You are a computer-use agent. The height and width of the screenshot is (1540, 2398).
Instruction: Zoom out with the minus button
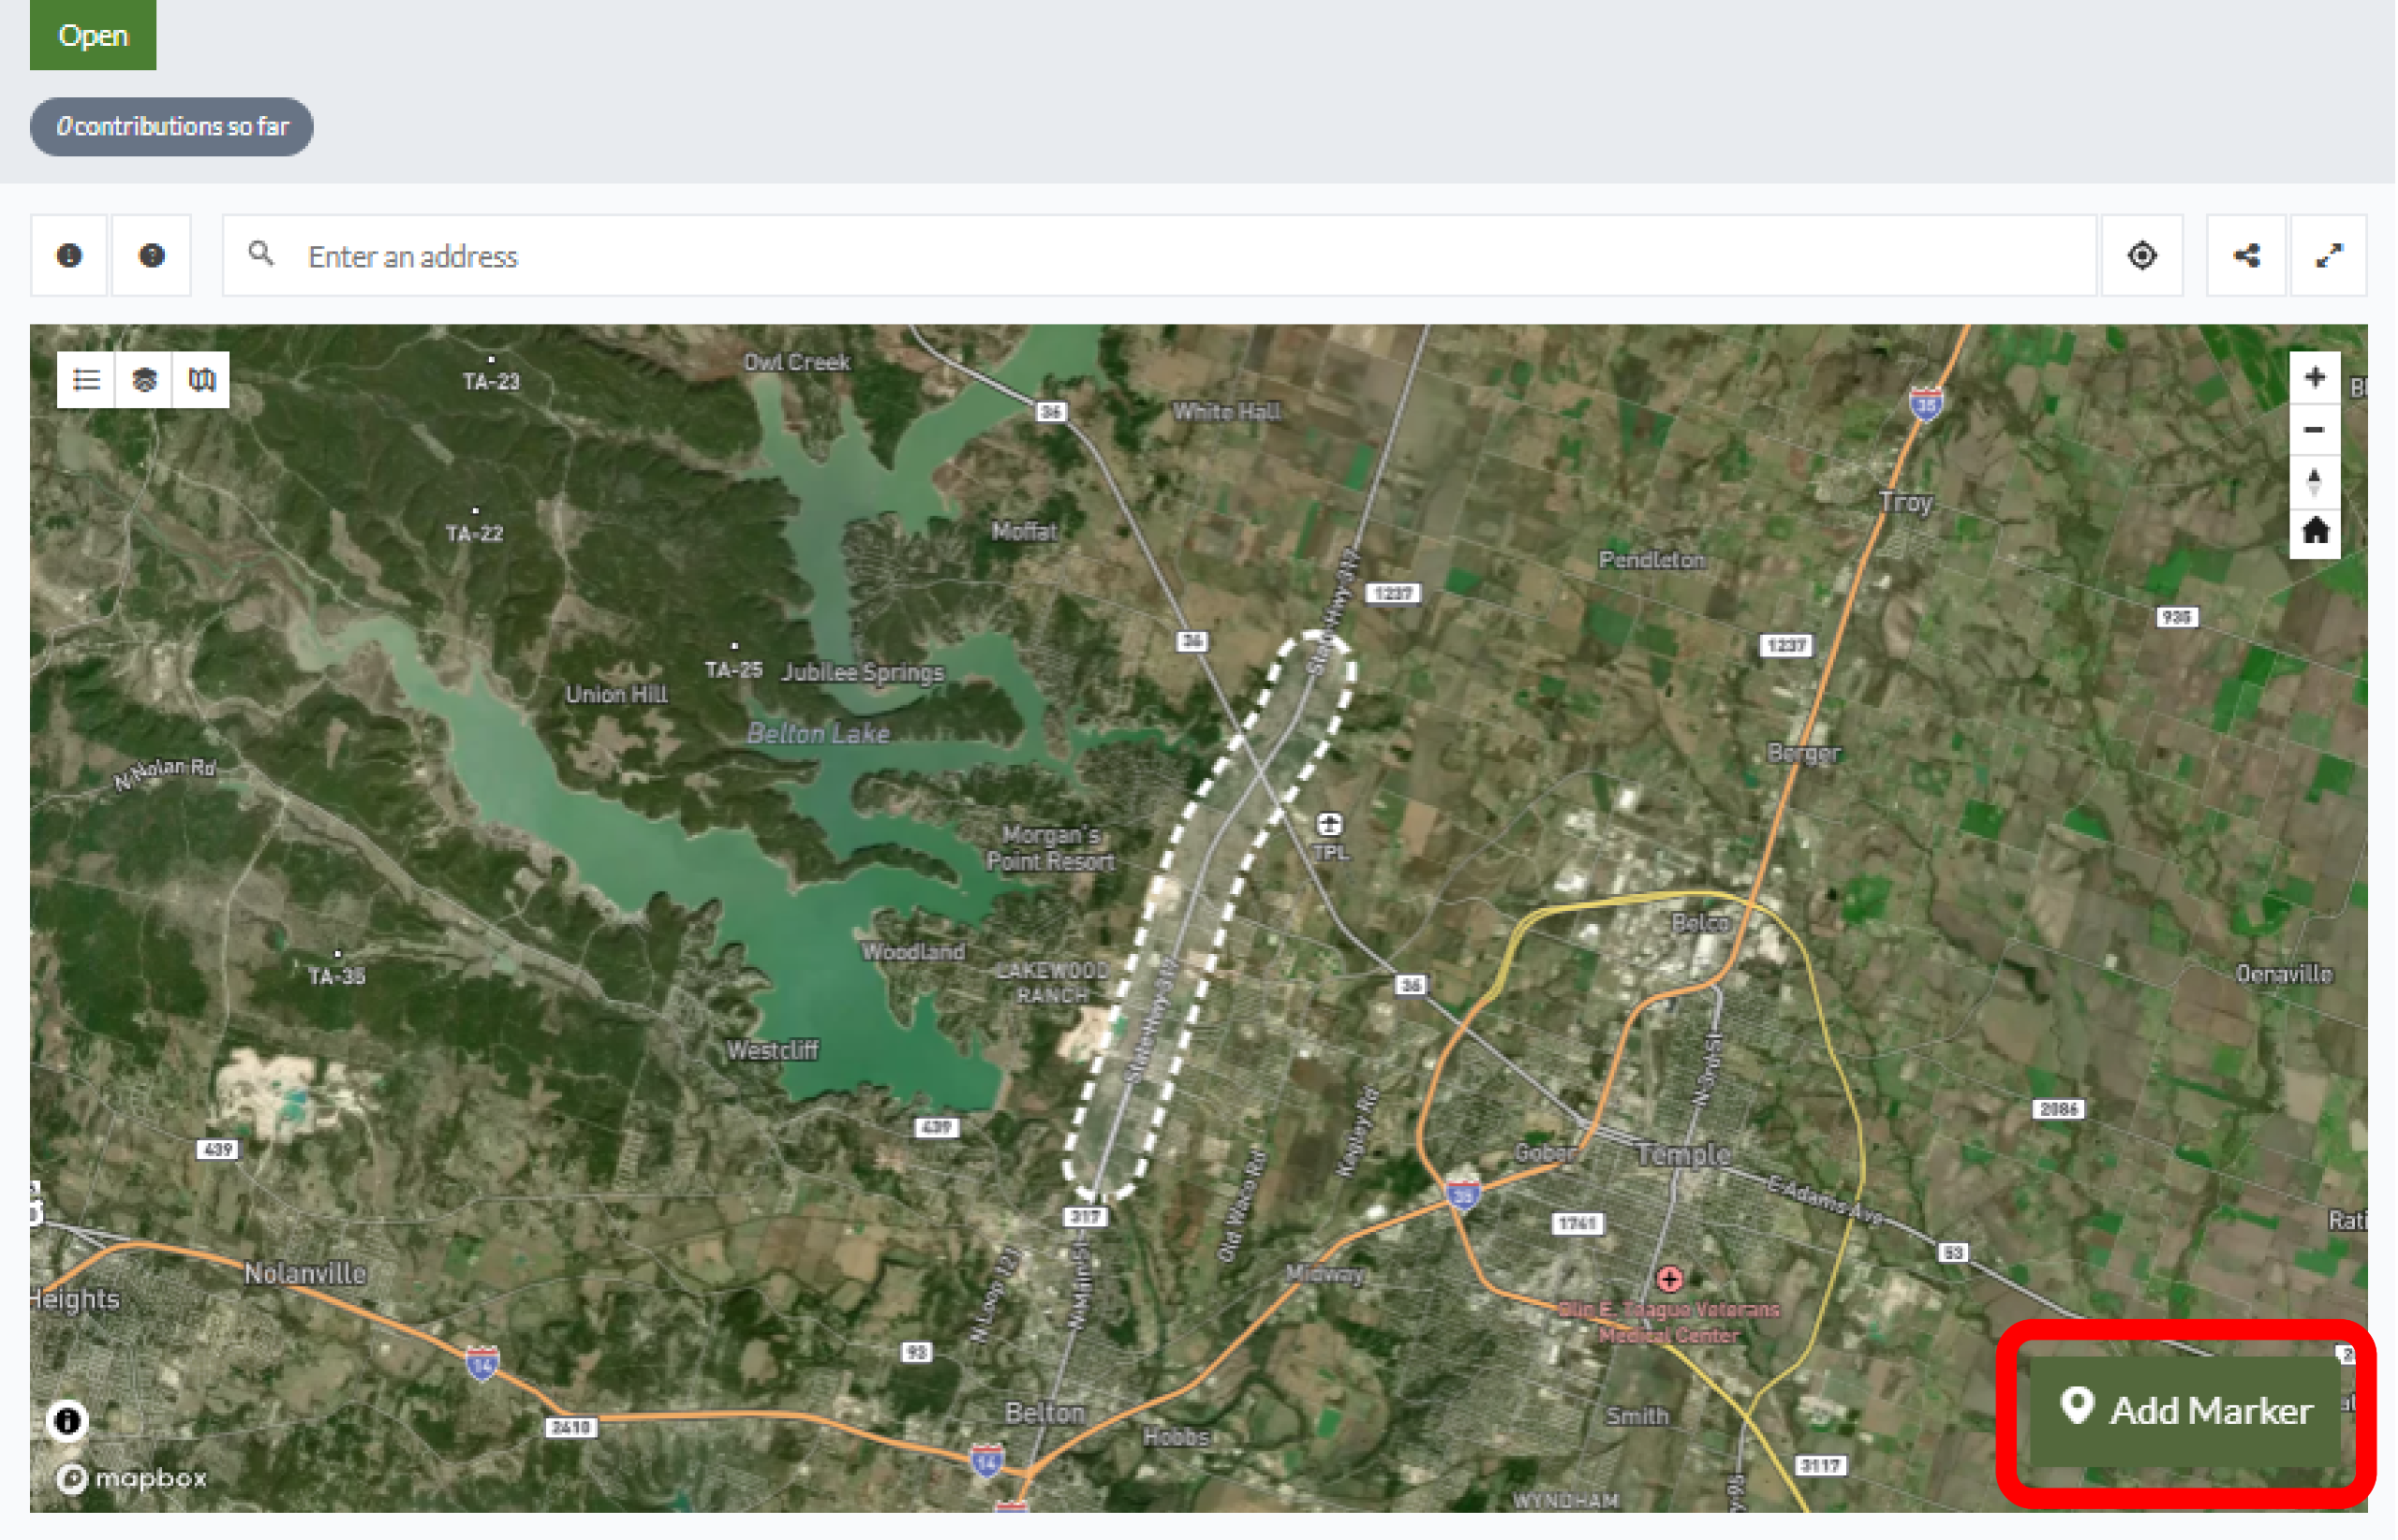(2316, 430)
